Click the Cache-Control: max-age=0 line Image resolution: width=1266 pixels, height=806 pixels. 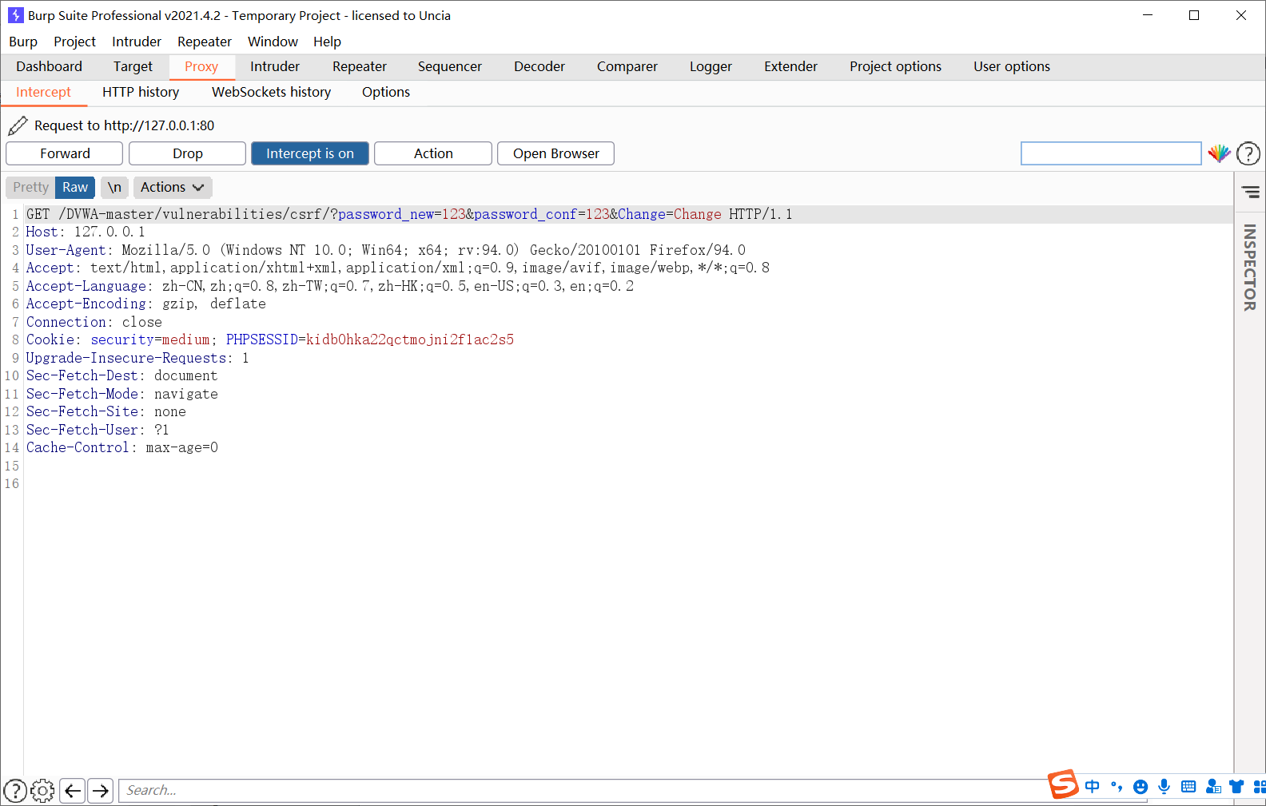122,447
